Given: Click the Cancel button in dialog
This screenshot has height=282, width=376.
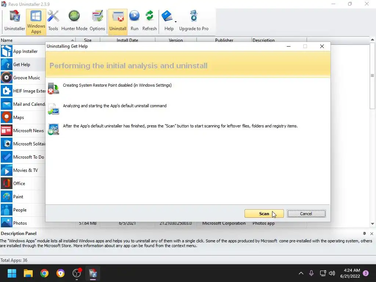Looking at the screenshot, I should pyautogui.click(x=306, y=214).
